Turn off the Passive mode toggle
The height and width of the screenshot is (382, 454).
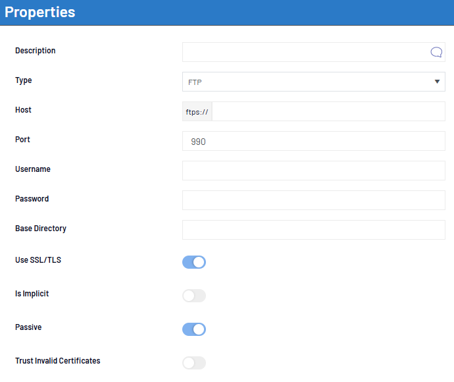pyautogui.click(x=194, y=329)
